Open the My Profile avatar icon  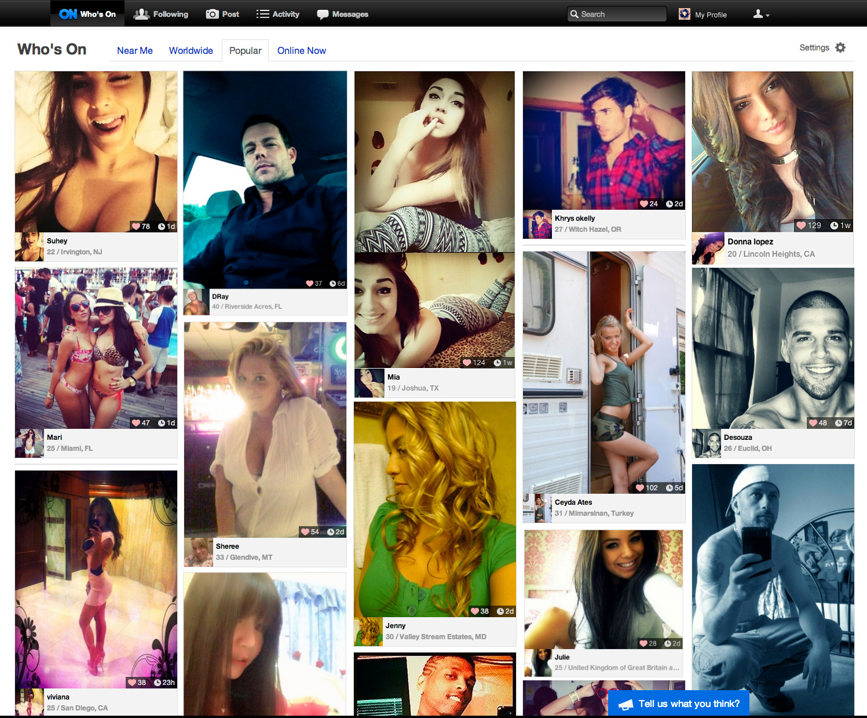(685, 14)
